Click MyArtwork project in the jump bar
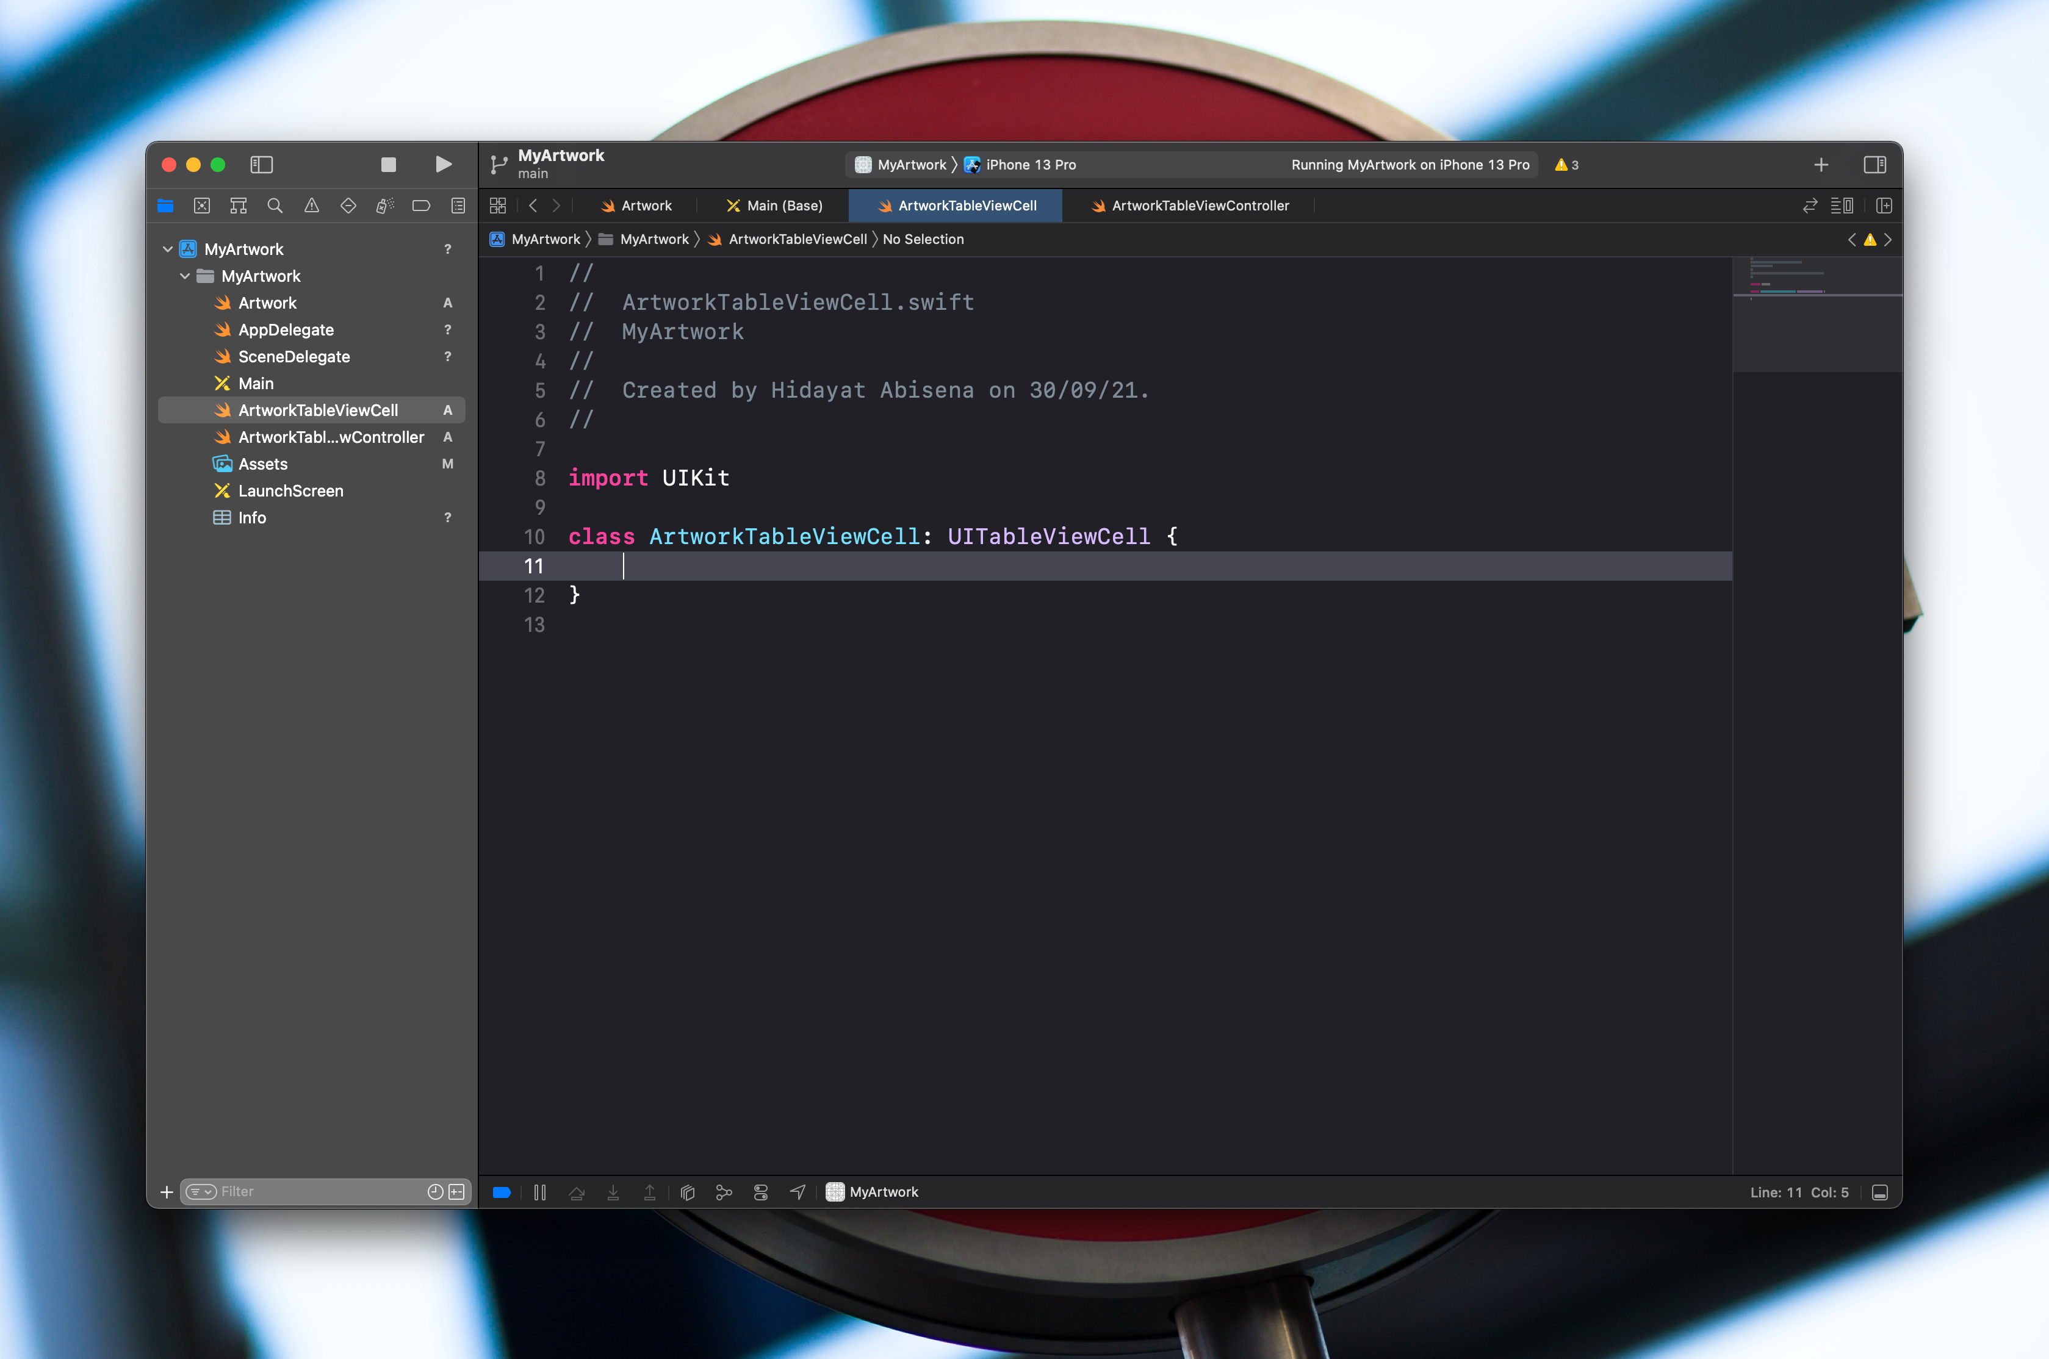This screenshot has height=1359, width=2049. click(535, 239)
